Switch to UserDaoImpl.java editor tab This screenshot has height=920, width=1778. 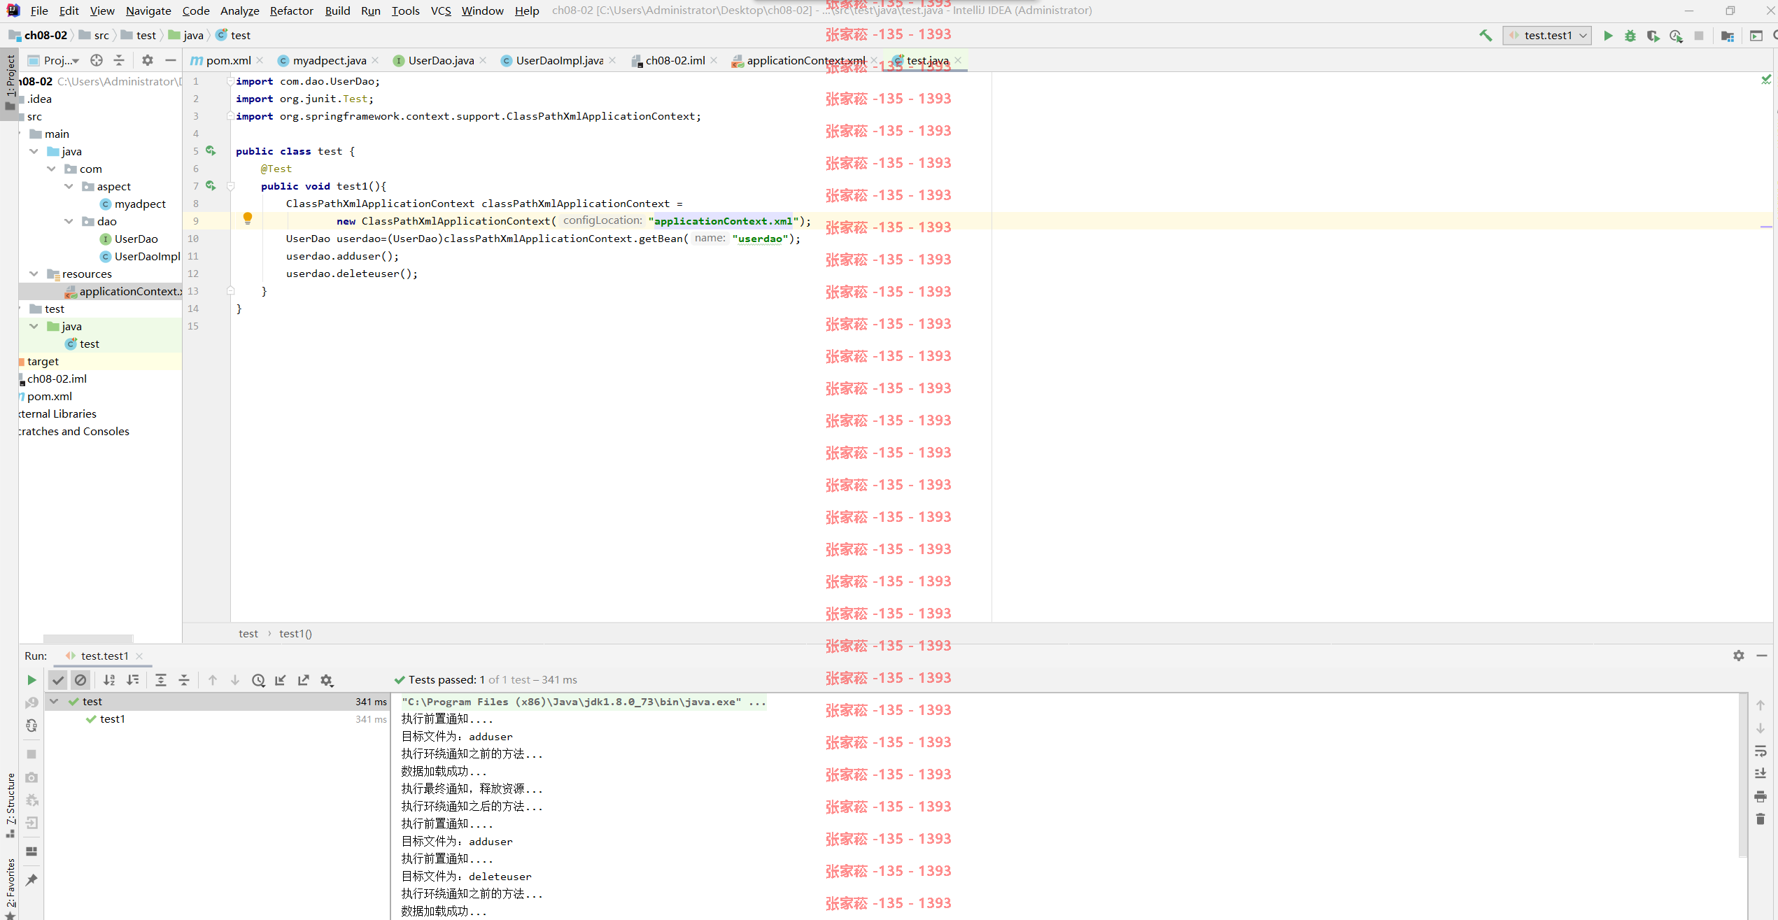(559, 61)
